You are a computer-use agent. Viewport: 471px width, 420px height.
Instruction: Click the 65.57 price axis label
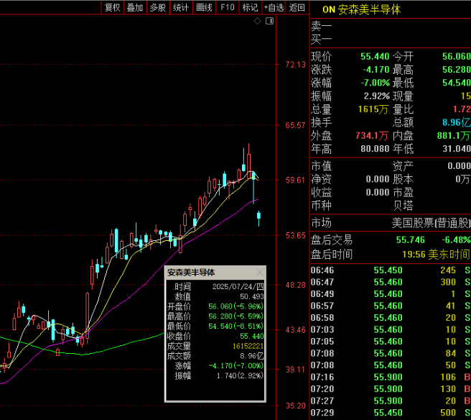coord(295,125)
